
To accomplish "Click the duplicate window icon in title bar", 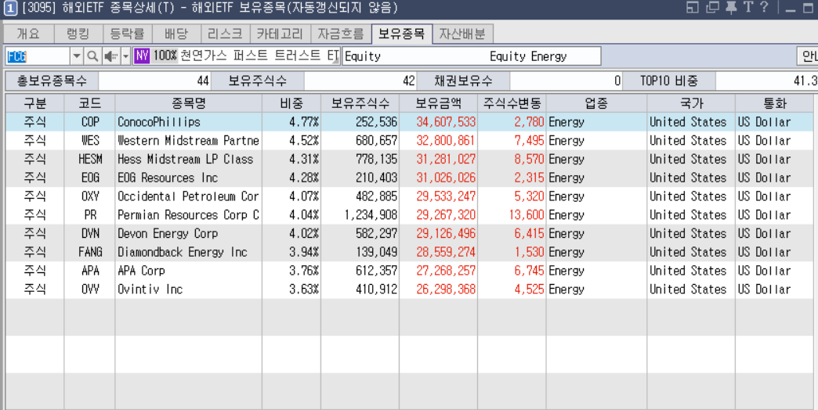I will tap(712, 7).
